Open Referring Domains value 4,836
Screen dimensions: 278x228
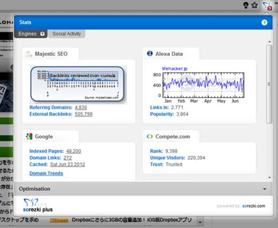point(81,107)
